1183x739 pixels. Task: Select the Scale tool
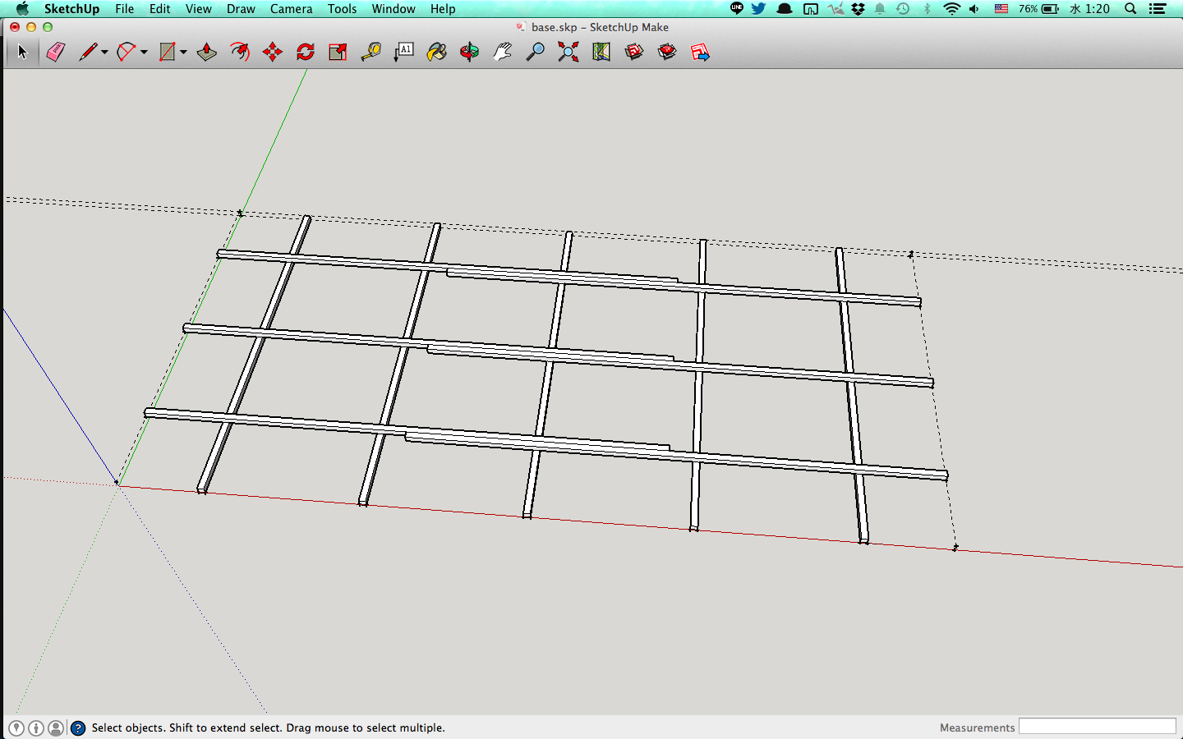click(x=338, y=53)
